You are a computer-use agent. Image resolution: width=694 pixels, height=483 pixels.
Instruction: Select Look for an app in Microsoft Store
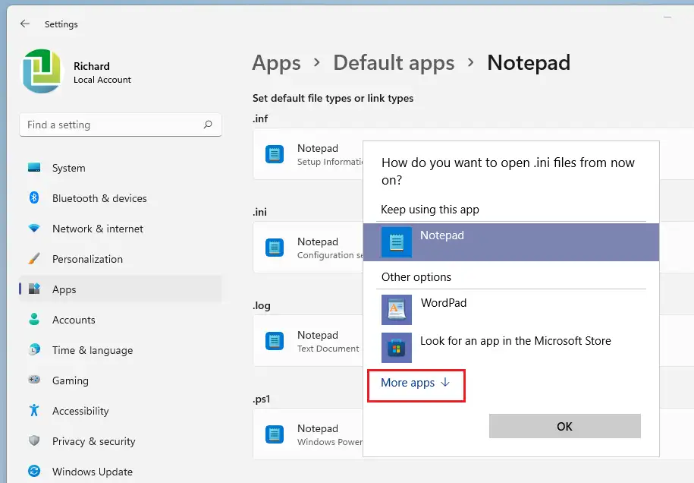[x=515, y=341]
